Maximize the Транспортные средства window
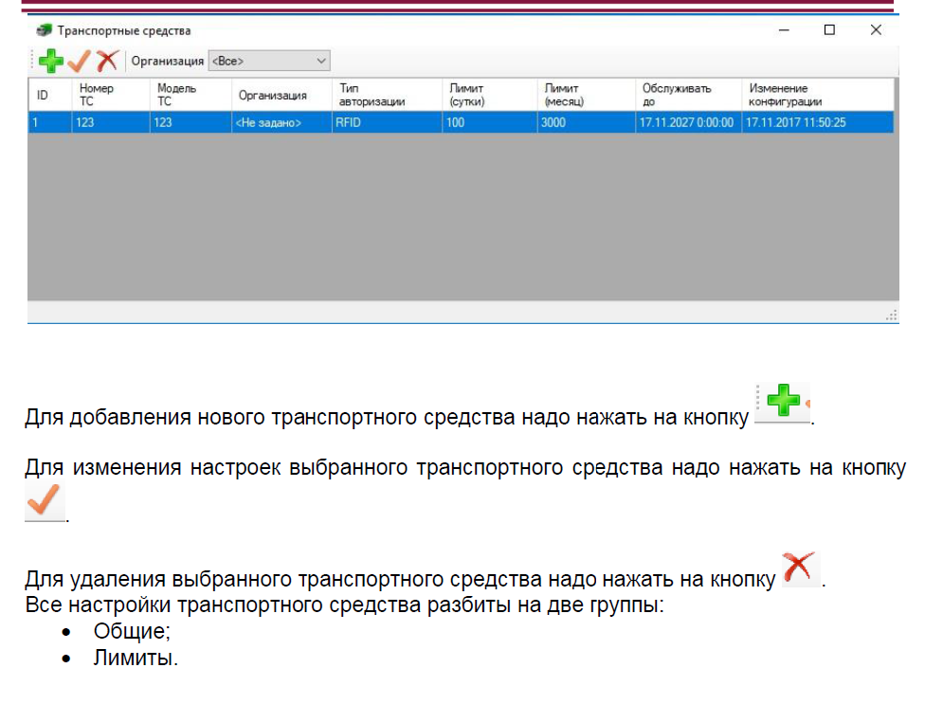943x704 pixels. pyautogui.click(x=829, y=30)
